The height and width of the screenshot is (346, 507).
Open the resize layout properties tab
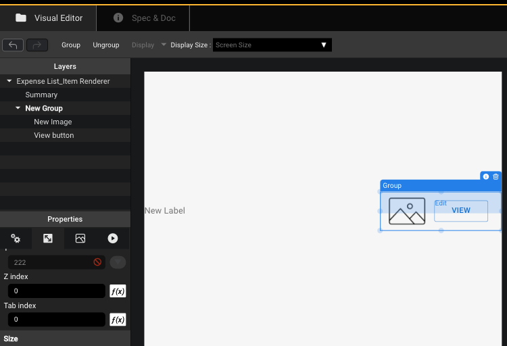coord(48,239)
